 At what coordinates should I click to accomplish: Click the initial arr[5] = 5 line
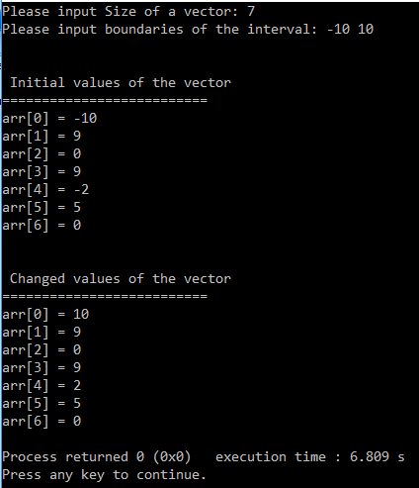point(42,208)
